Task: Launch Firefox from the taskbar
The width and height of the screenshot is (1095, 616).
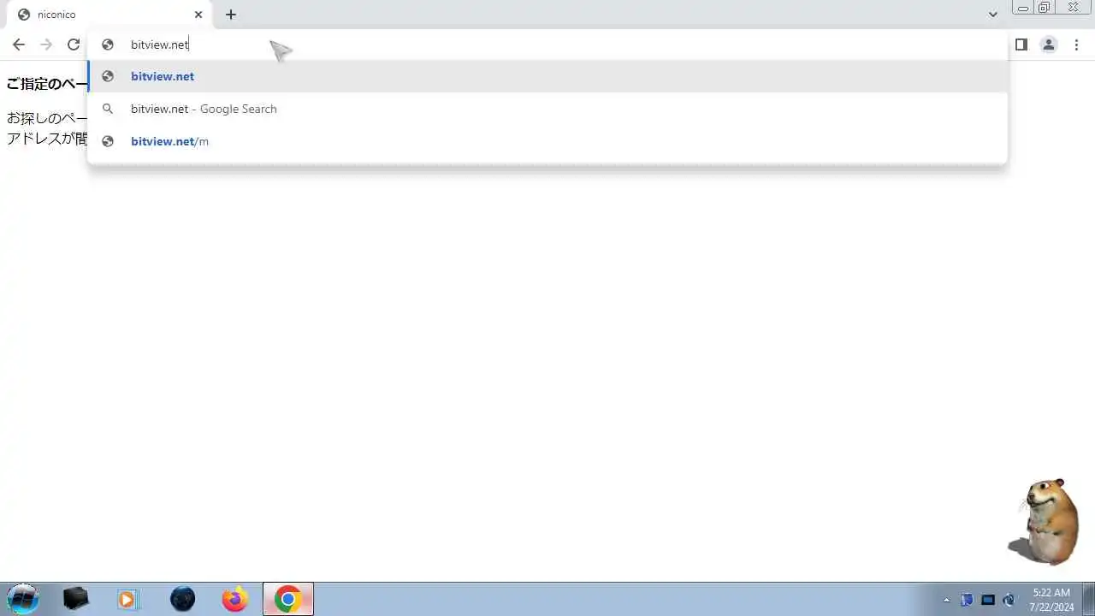Action: (x=234, y=599)
